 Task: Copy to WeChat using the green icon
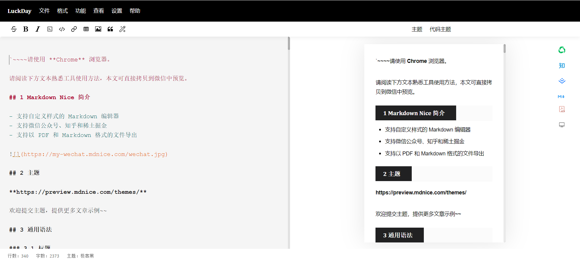[x=562, y=50]
